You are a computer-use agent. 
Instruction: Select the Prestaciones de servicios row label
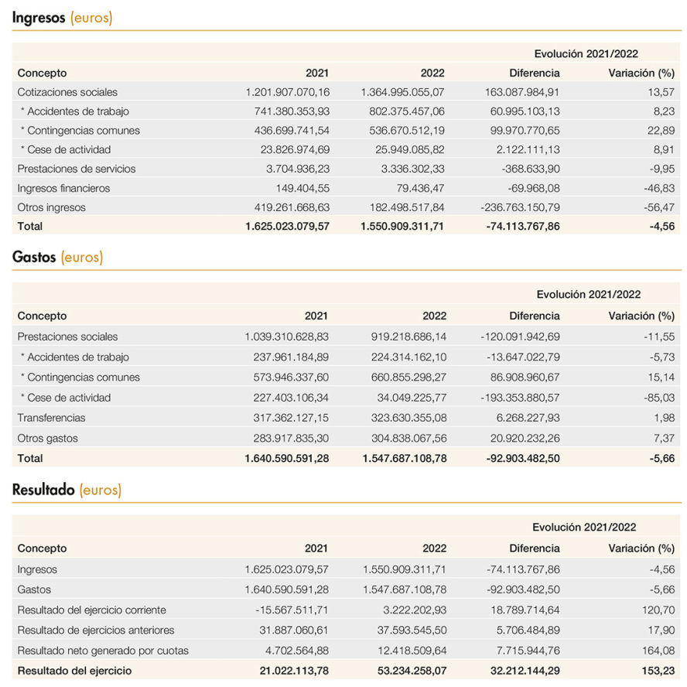point(77,169)
